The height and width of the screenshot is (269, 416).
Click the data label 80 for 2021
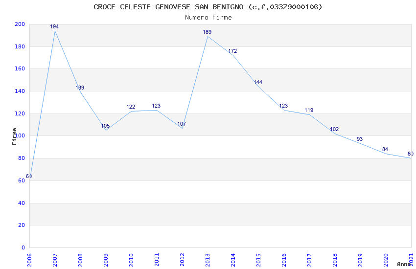[x=411, y=154]
